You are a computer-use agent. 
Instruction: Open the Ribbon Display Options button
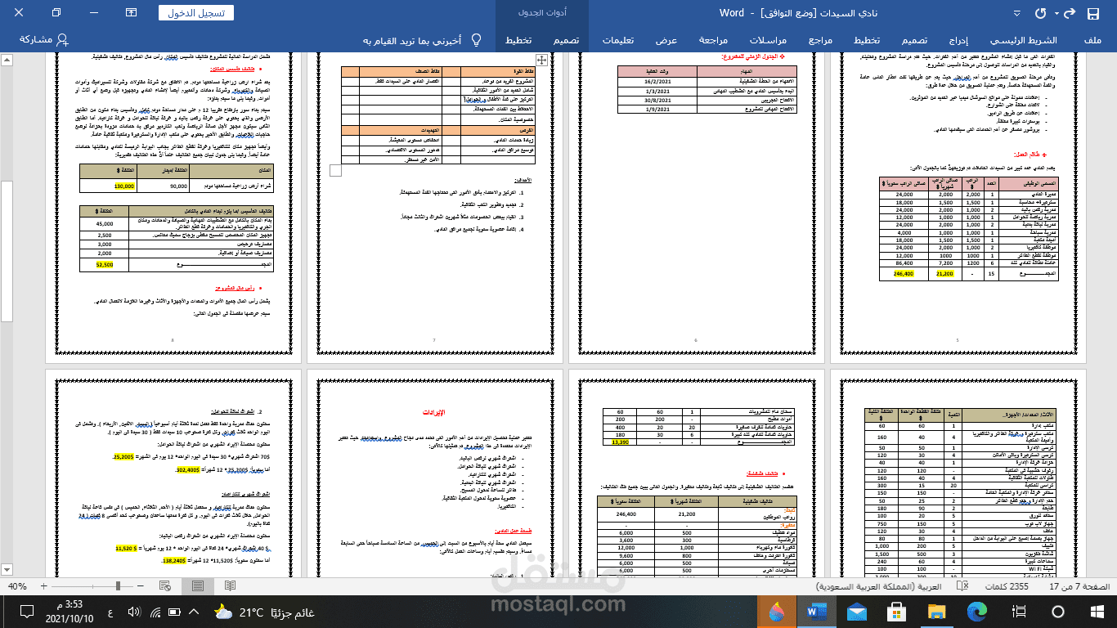click(x=132, y=13)
